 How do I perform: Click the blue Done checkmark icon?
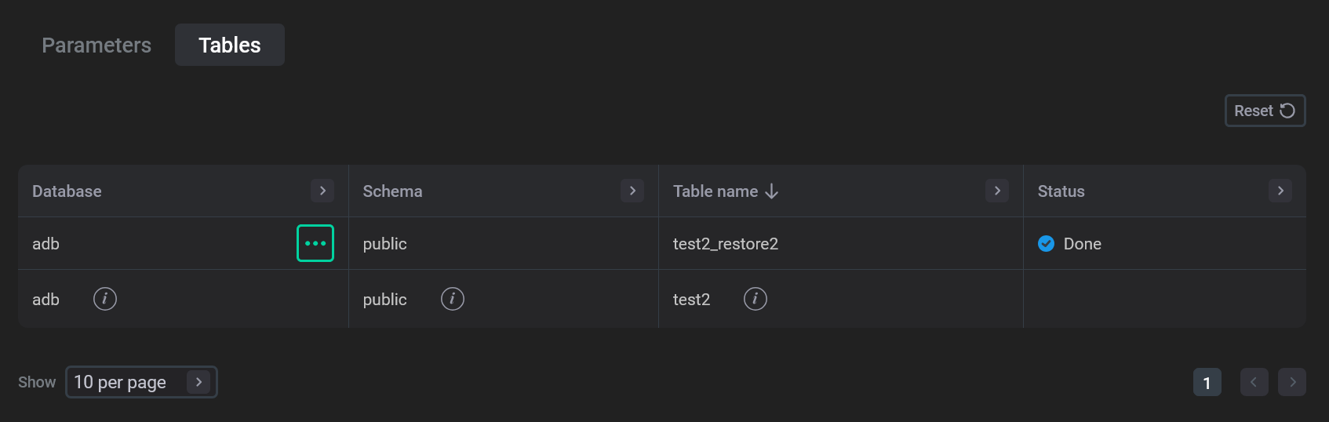[x=1046, y=244]
